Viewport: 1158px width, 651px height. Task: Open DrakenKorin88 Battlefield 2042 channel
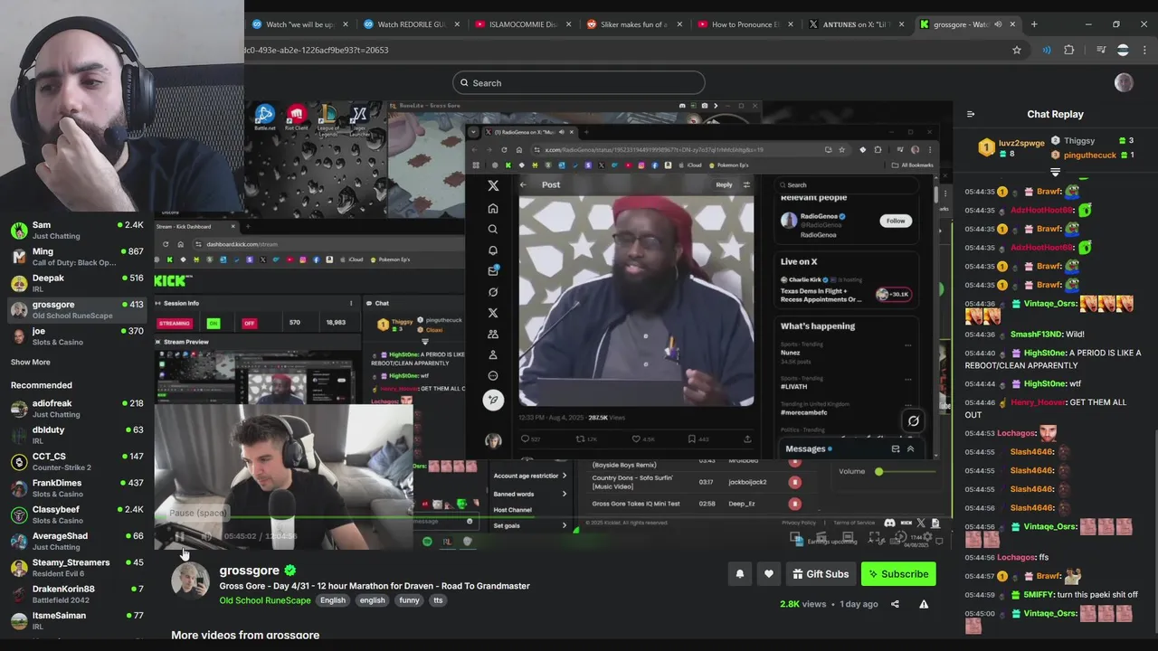pos(77,594)
